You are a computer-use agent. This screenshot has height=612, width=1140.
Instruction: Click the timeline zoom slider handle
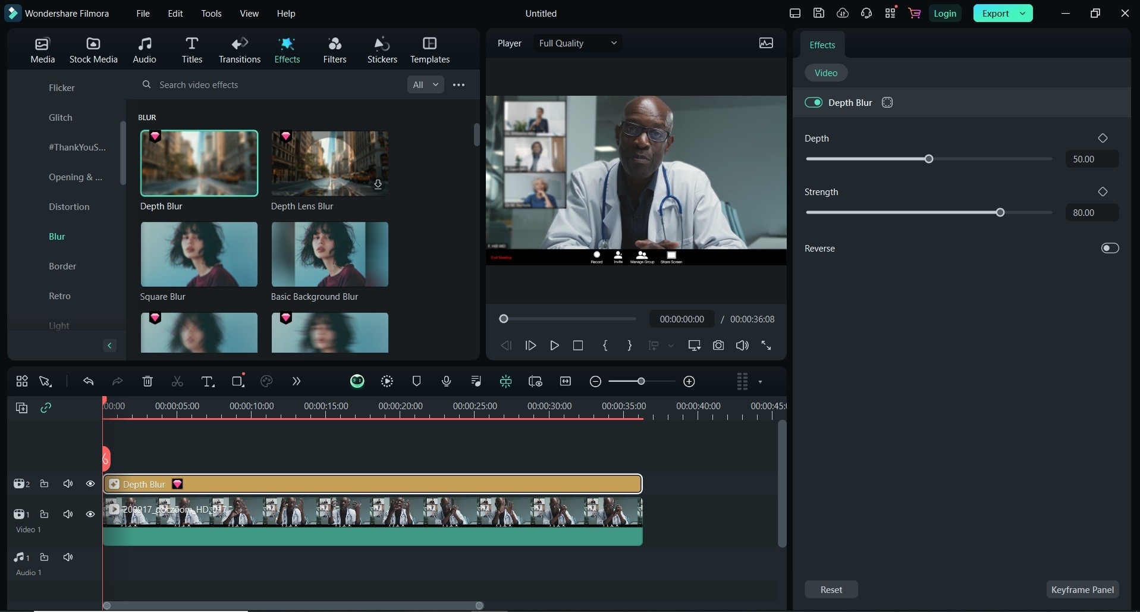click(x=641, y=381)
